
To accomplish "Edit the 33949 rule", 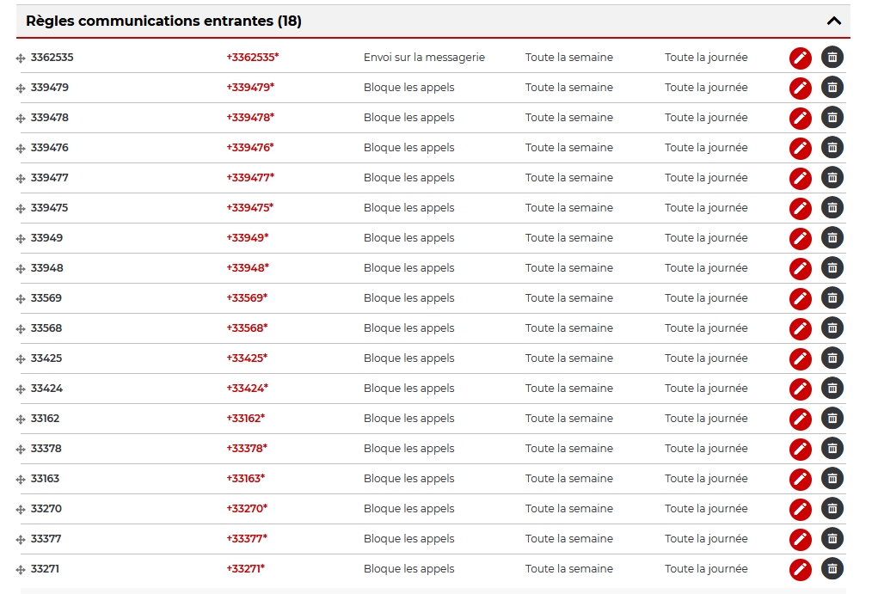I will pyautogui.click(x=801, y=238).
